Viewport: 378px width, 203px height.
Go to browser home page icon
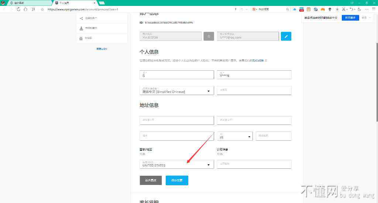click(x=26, y=9)
